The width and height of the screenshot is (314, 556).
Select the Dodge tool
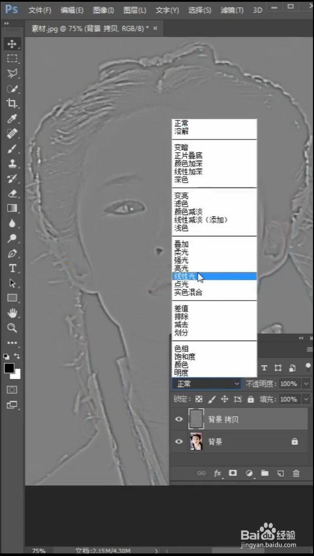coord(12,238)
